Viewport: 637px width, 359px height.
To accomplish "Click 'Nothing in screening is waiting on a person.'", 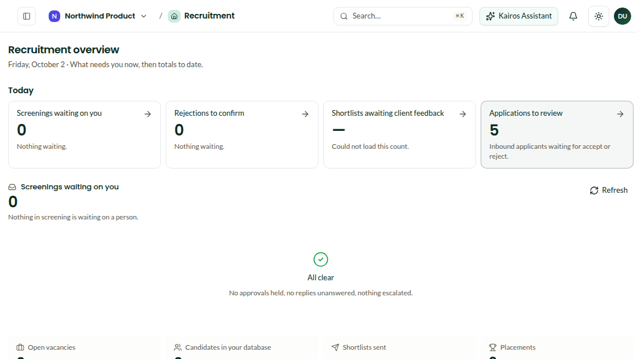I will tap(73, 217).
